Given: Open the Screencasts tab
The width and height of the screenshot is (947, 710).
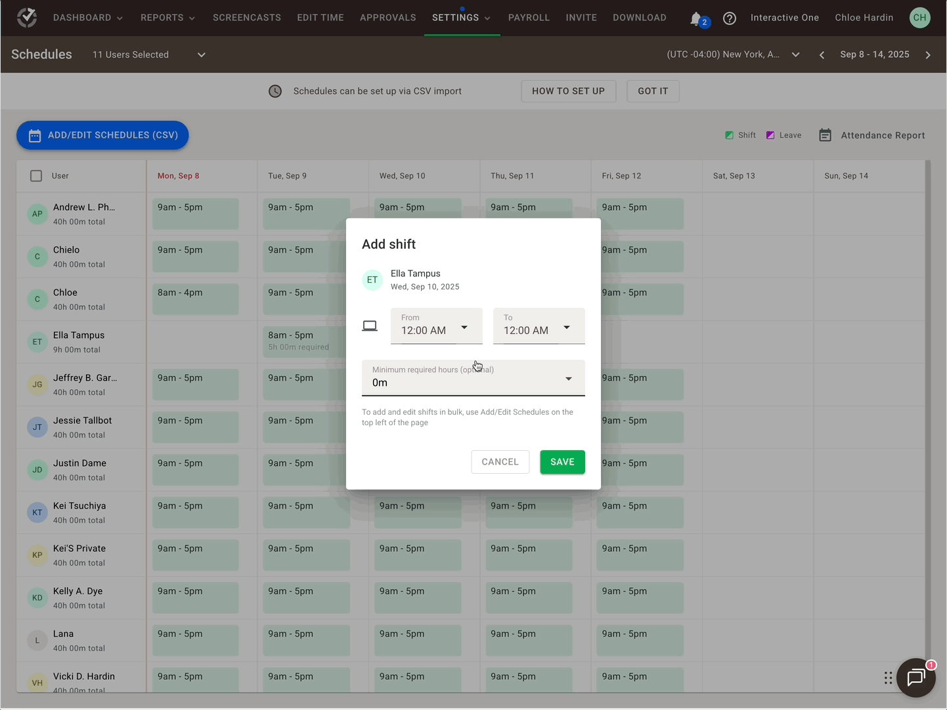Looking at the screenshot, I should pos(247,18).
